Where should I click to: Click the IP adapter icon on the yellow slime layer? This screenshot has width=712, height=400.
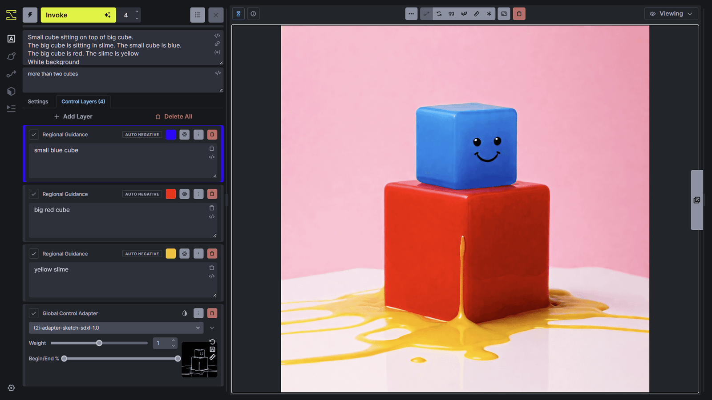click(x=185, y=253)
